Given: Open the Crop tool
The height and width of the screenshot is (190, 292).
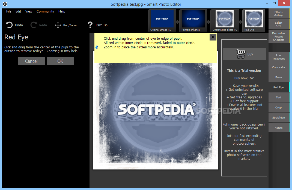Looking at the screenshot, I should point(279,107).
